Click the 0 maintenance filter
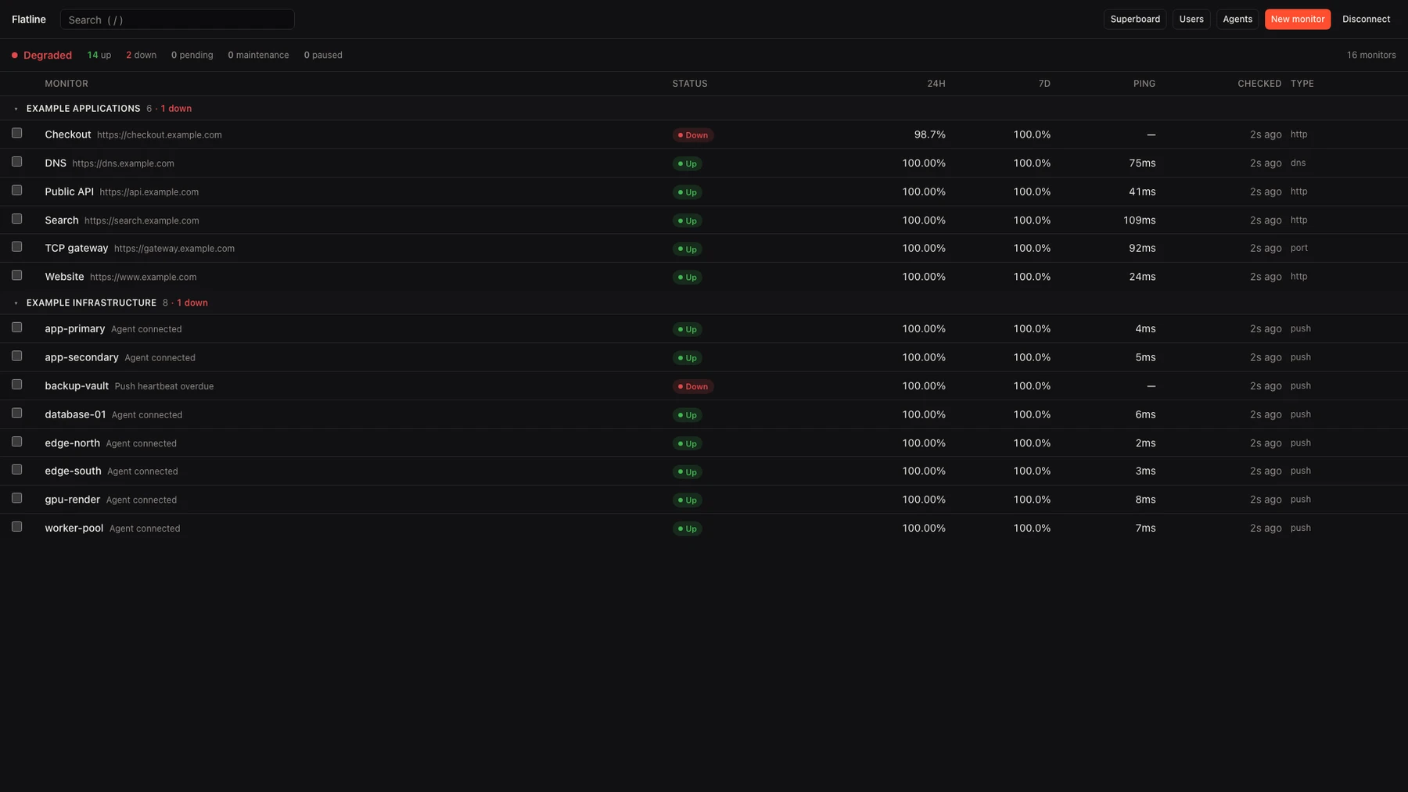The width and height of the screenshot is (1408, 792). click(258, 55)
